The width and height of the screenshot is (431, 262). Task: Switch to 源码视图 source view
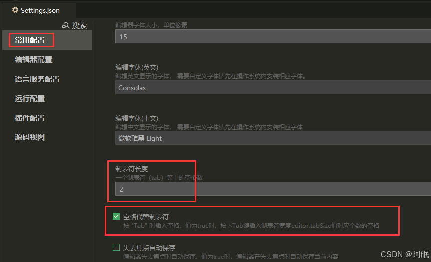[30, 137]
